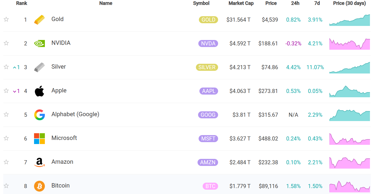
Task: Click the gold bar icon for Gold
Action: click(39, 19)
